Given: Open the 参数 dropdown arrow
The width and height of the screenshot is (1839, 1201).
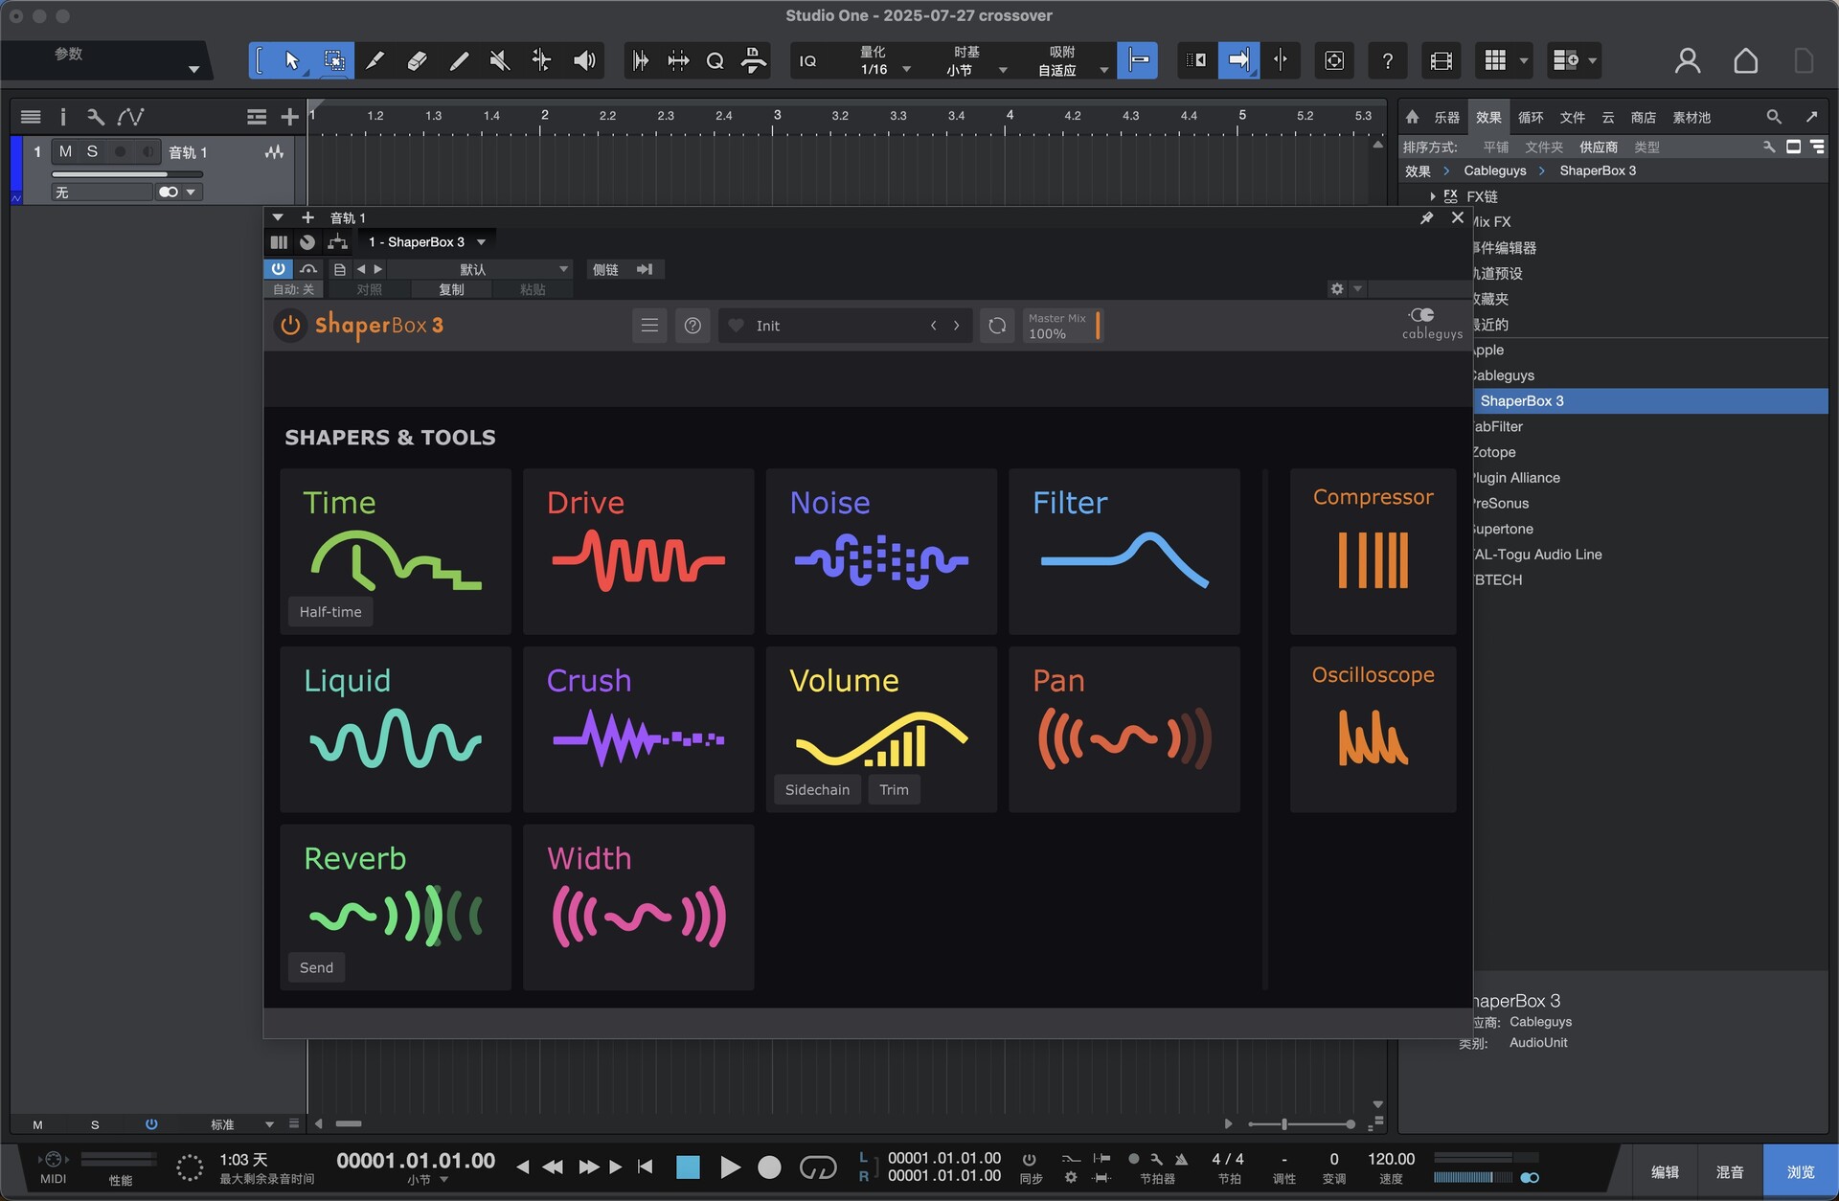Looking at the screenshot, I should (x=193, y=69).
